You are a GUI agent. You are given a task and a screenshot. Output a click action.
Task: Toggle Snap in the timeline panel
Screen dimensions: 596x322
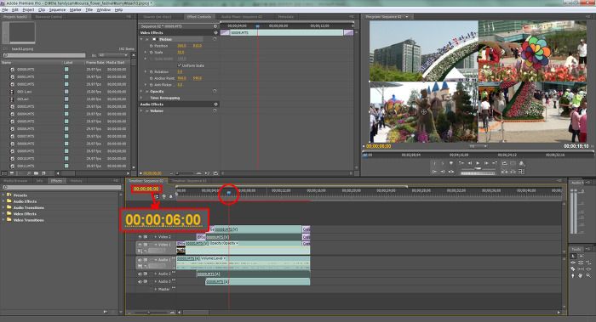click(156, 196)
